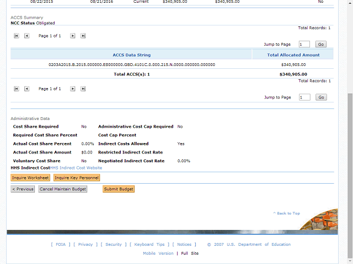Image resolution: width=353 pixels, height=264 pixels.
Task: Click the Submit Budget button
Action: tap(119, 189)
